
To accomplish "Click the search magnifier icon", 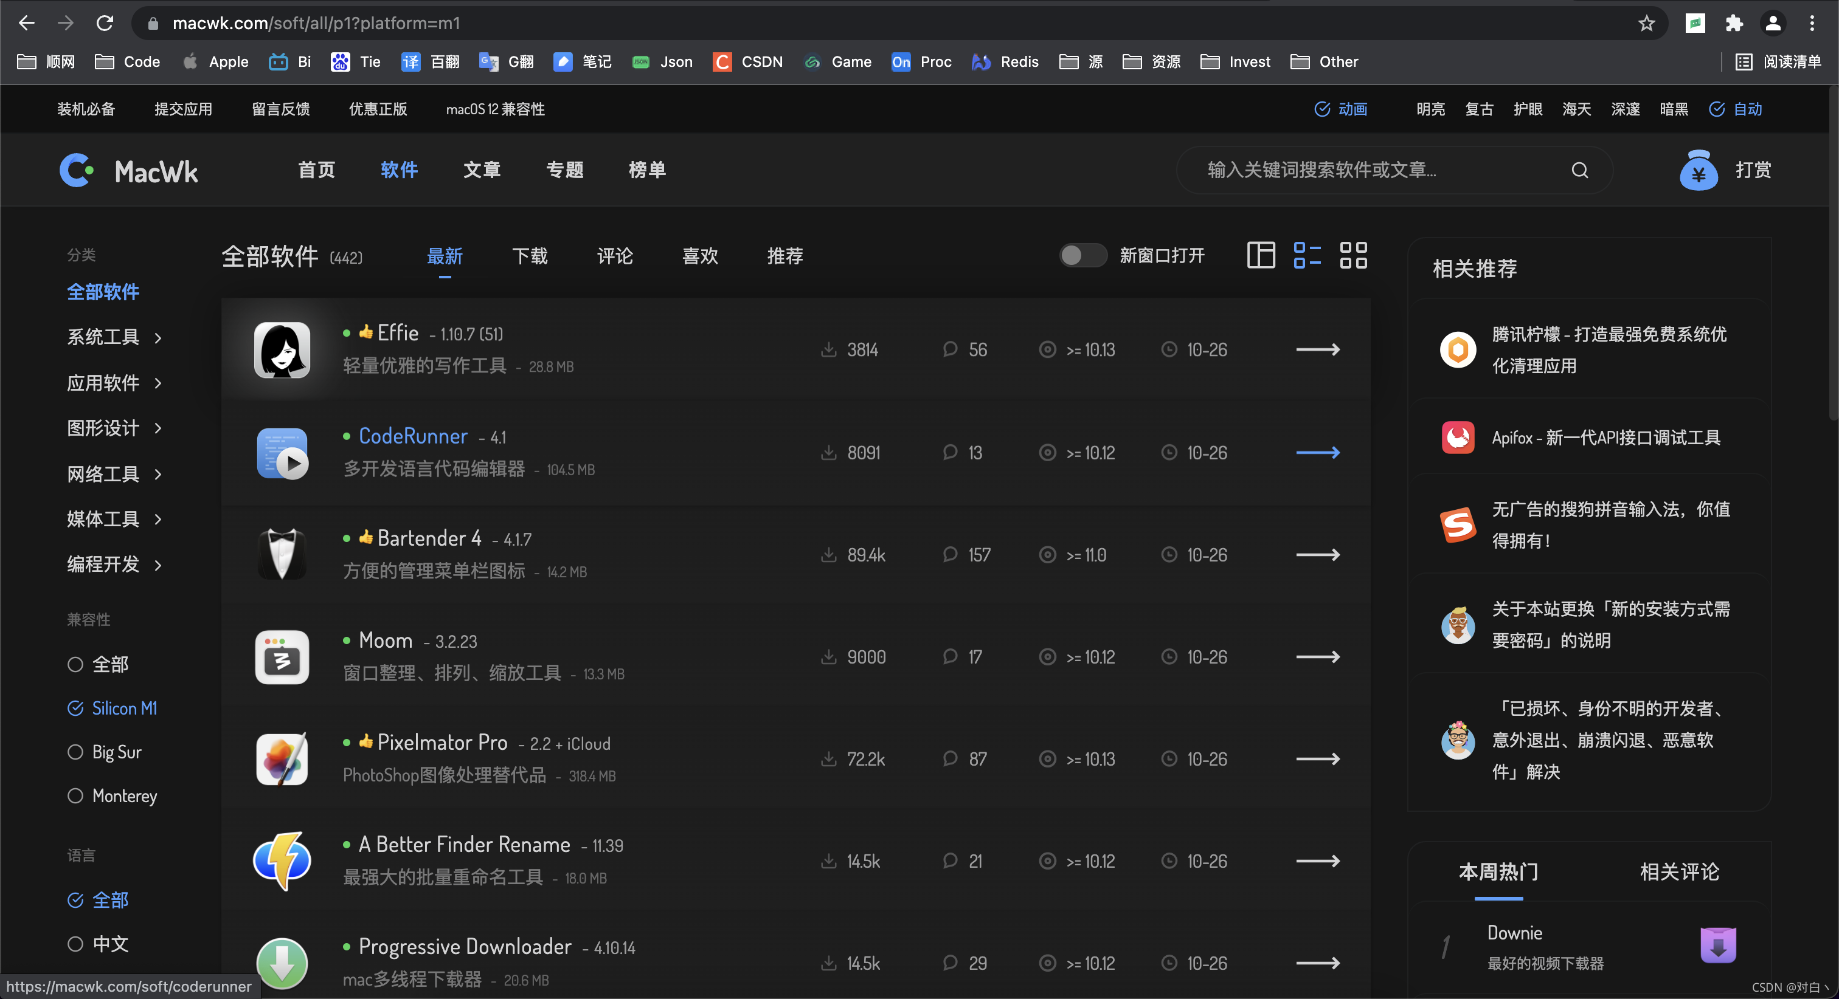I will [x=1579, y=170].
